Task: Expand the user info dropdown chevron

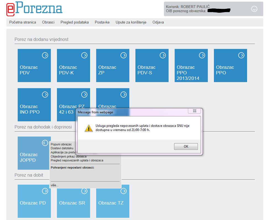Action: click(x=254, y=9)
